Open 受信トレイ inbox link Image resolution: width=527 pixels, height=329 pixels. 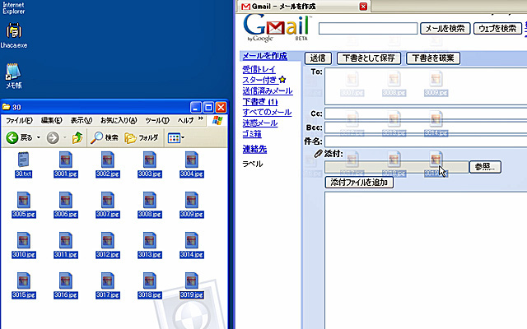pos(259,69)
